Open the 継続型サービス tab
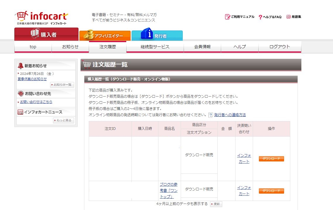333x210 pixels. pos(154,47)
